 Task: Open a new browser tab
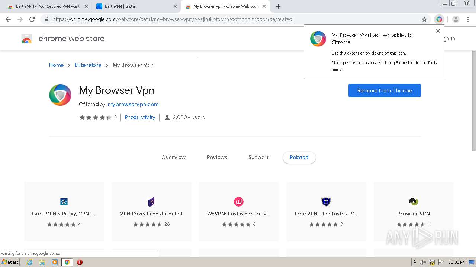[278, 6]
